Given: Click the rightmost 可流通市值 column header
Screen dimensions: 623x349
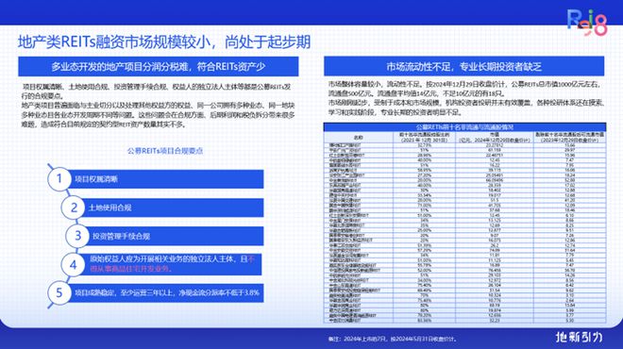Looking at the screenshot, I should coord(570,138).
